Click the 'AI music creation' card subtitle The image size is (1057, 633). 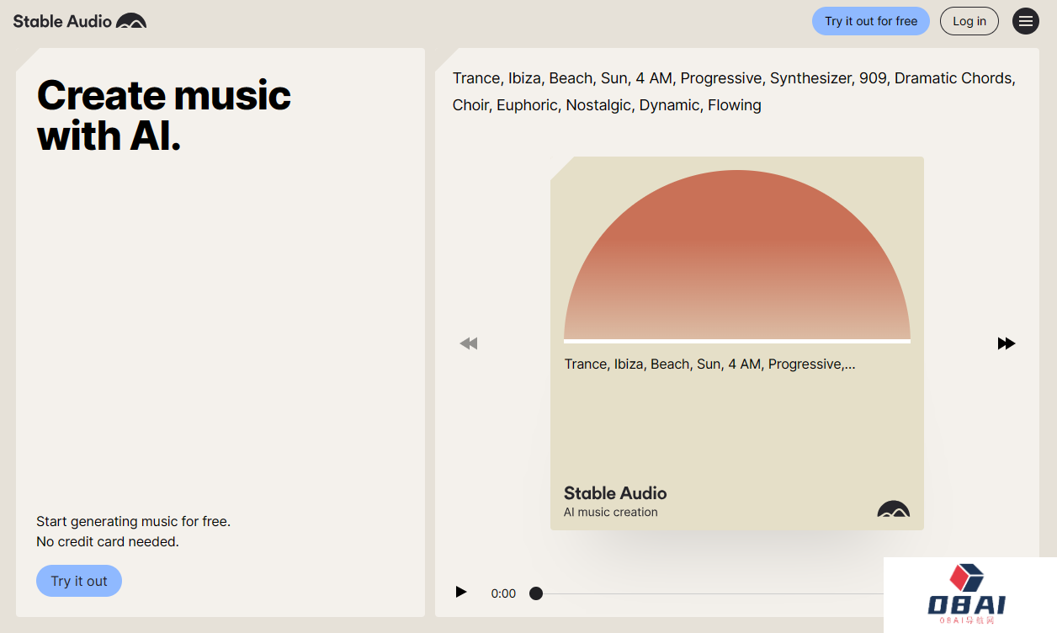[610, 512]
